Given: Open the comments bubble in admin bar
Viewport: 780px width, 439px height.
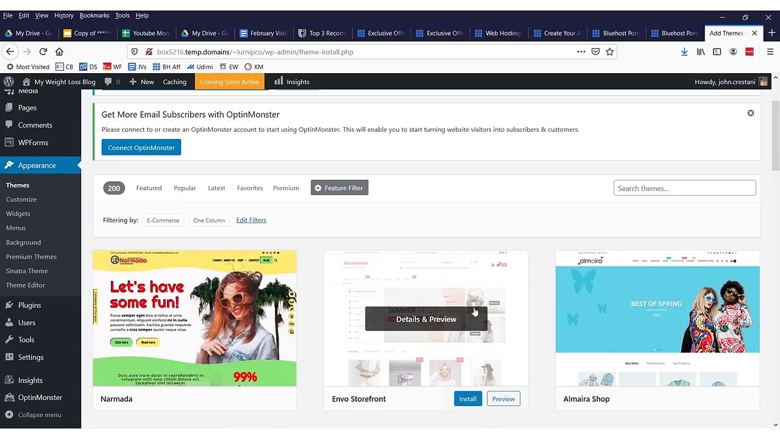Looking at the screenshot, I should pos(112,82).
